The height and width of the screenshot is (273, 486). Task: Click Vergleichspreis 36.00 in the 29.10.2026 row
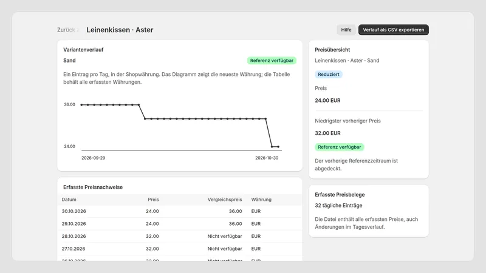pyautogui.click(x=236, y=223)
